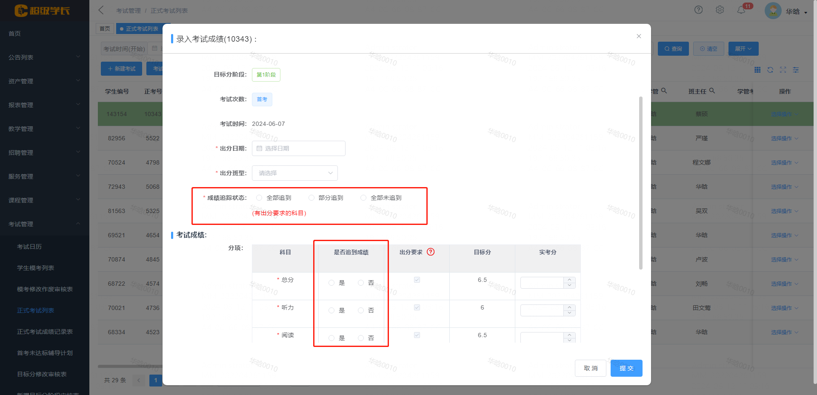Click the 出分日期 date input field
This screenshot has width=817, height=395.
coord(298,148)
